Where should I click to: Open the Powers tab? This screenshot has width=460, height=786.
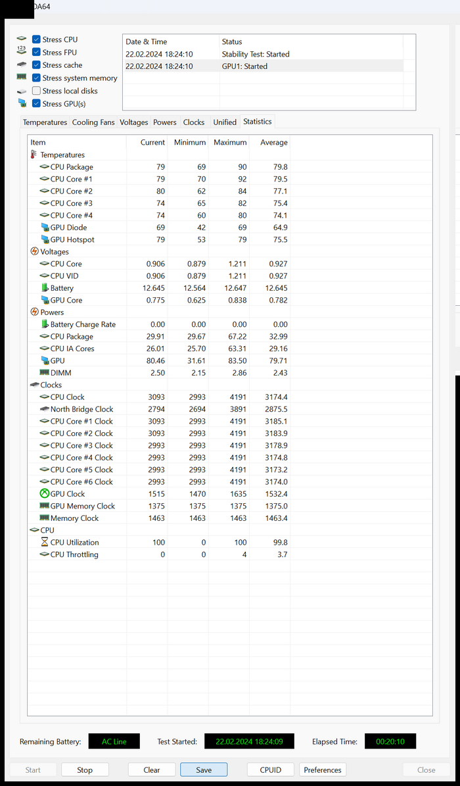pos(165,122)
